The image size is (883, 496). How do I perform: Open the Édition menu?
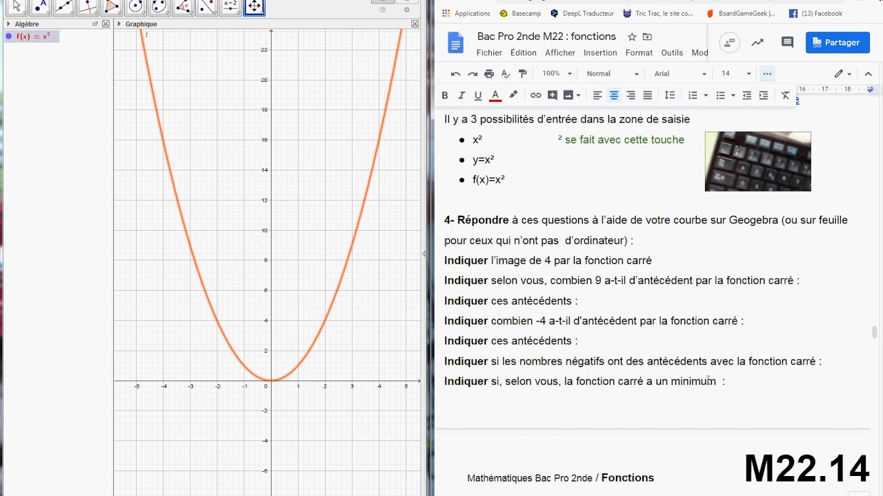tap(524, 53)
